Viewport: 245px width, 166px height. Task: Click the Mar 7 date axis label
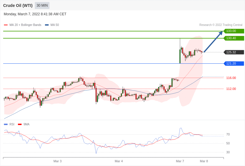click(x=180, y=161)
